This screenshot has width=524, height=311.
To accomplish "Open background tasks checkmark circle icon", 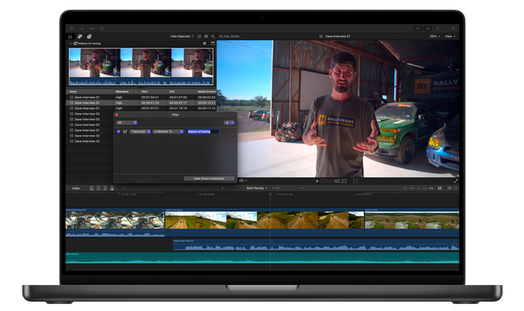I will [x=102, y=29].
